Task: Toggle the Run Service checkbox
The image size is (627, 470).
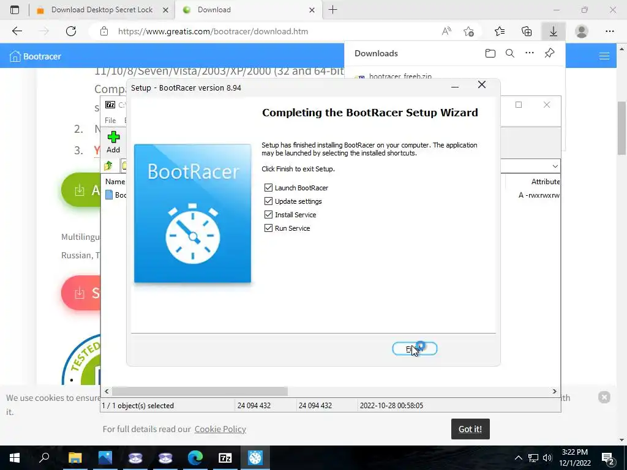Action: point(268,228)
